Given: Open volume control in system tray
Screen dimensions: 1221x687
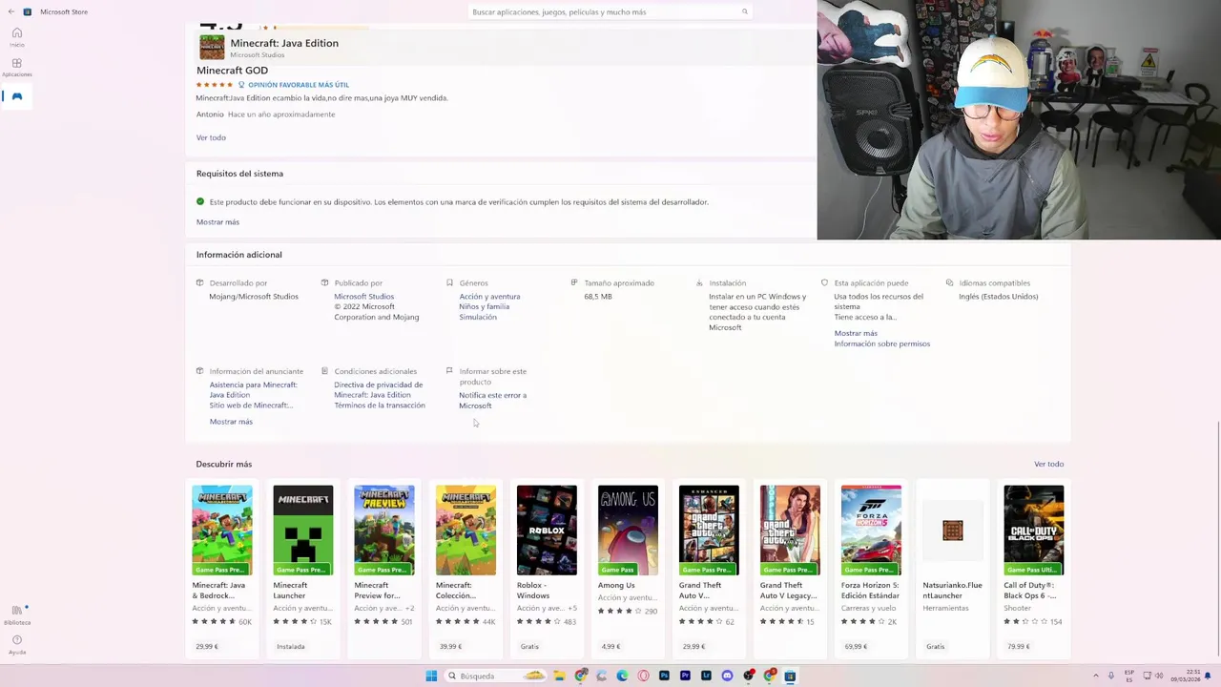Looking at the screenshot, I should click(x=1160, y=676).
